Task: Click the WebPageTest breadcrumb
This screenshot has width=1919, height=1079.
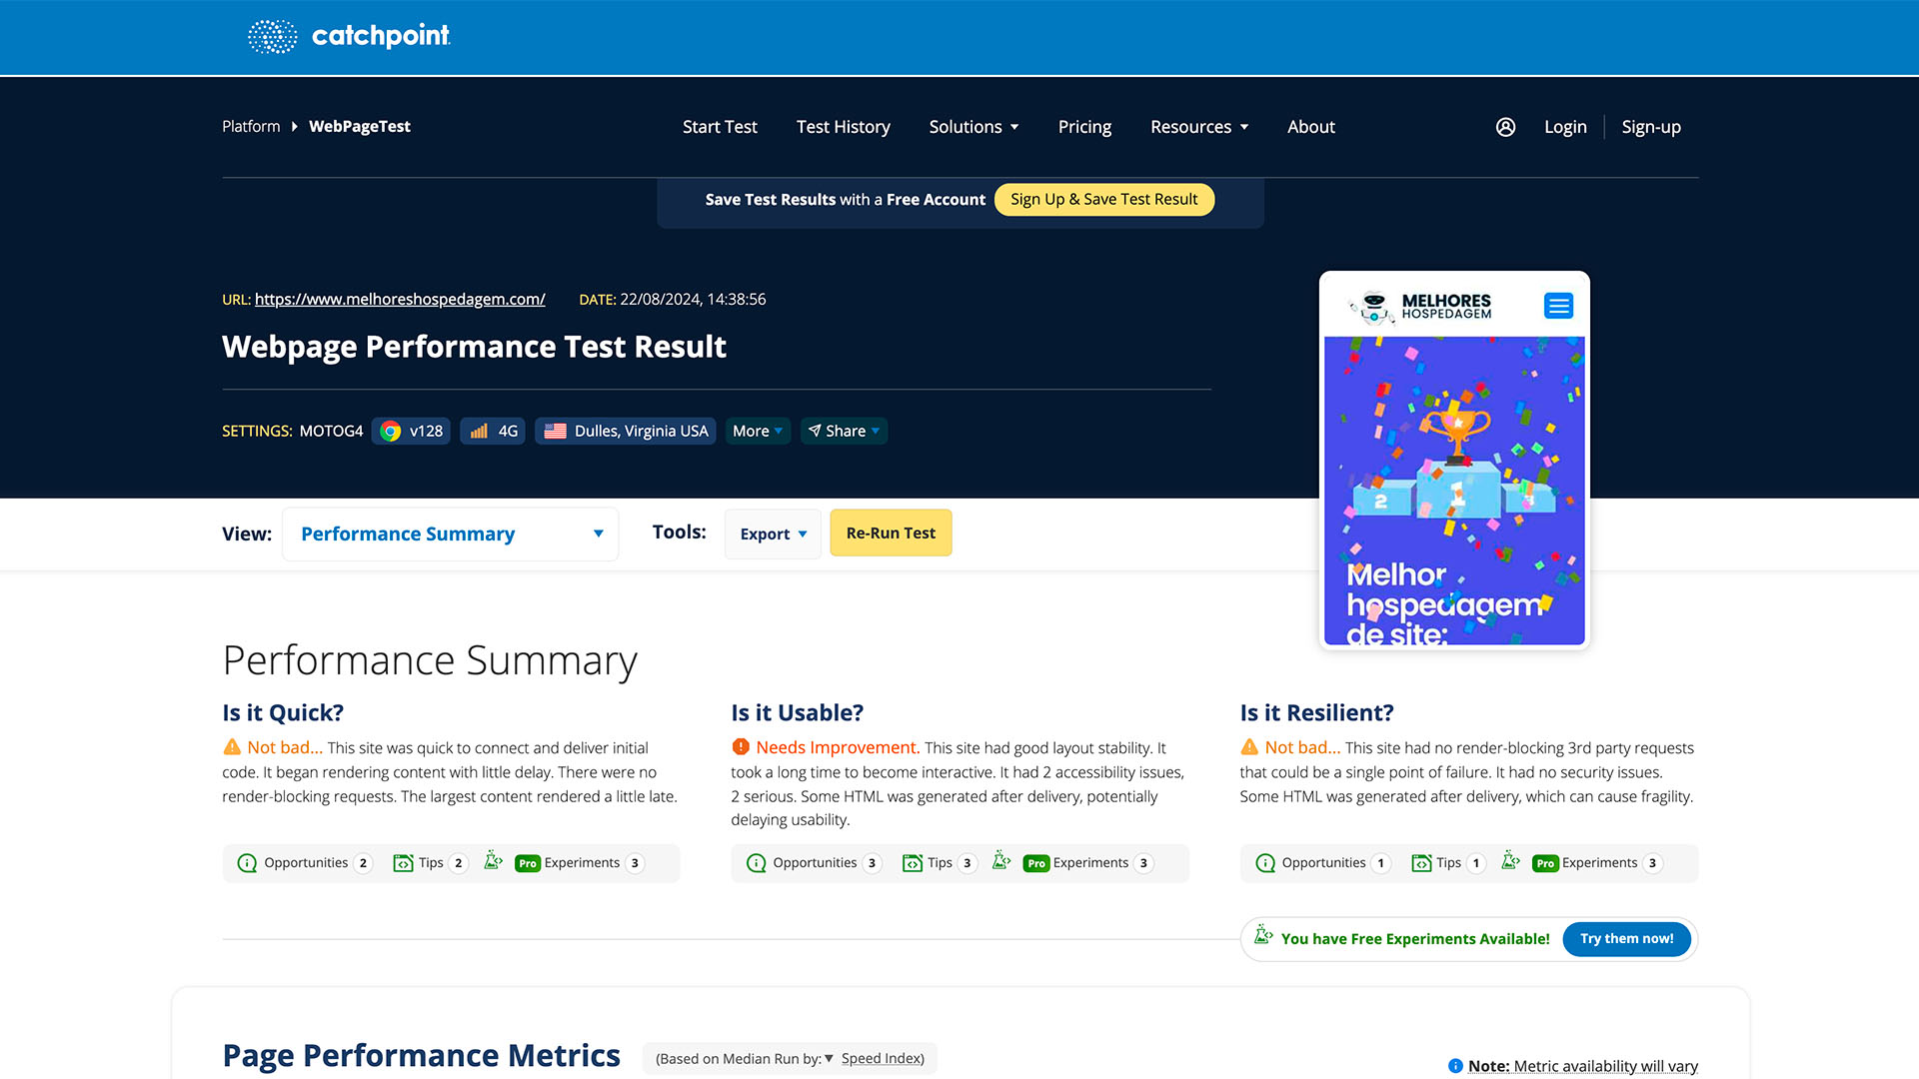Action: coord(360,126)
